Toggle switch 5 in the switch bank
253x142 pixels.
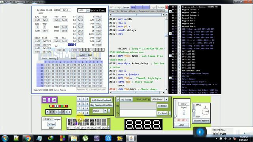tap(54, 112)
